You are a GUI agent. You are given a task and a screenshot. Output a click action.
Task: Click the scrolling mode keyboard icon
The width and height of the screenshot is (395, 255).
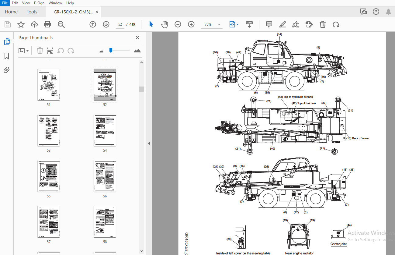[249, 25]
